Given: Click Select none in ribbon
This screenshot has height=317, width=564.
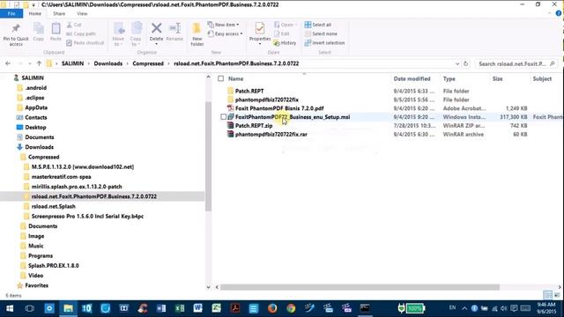Looking at the screenshot, I should tap(321, 33).
